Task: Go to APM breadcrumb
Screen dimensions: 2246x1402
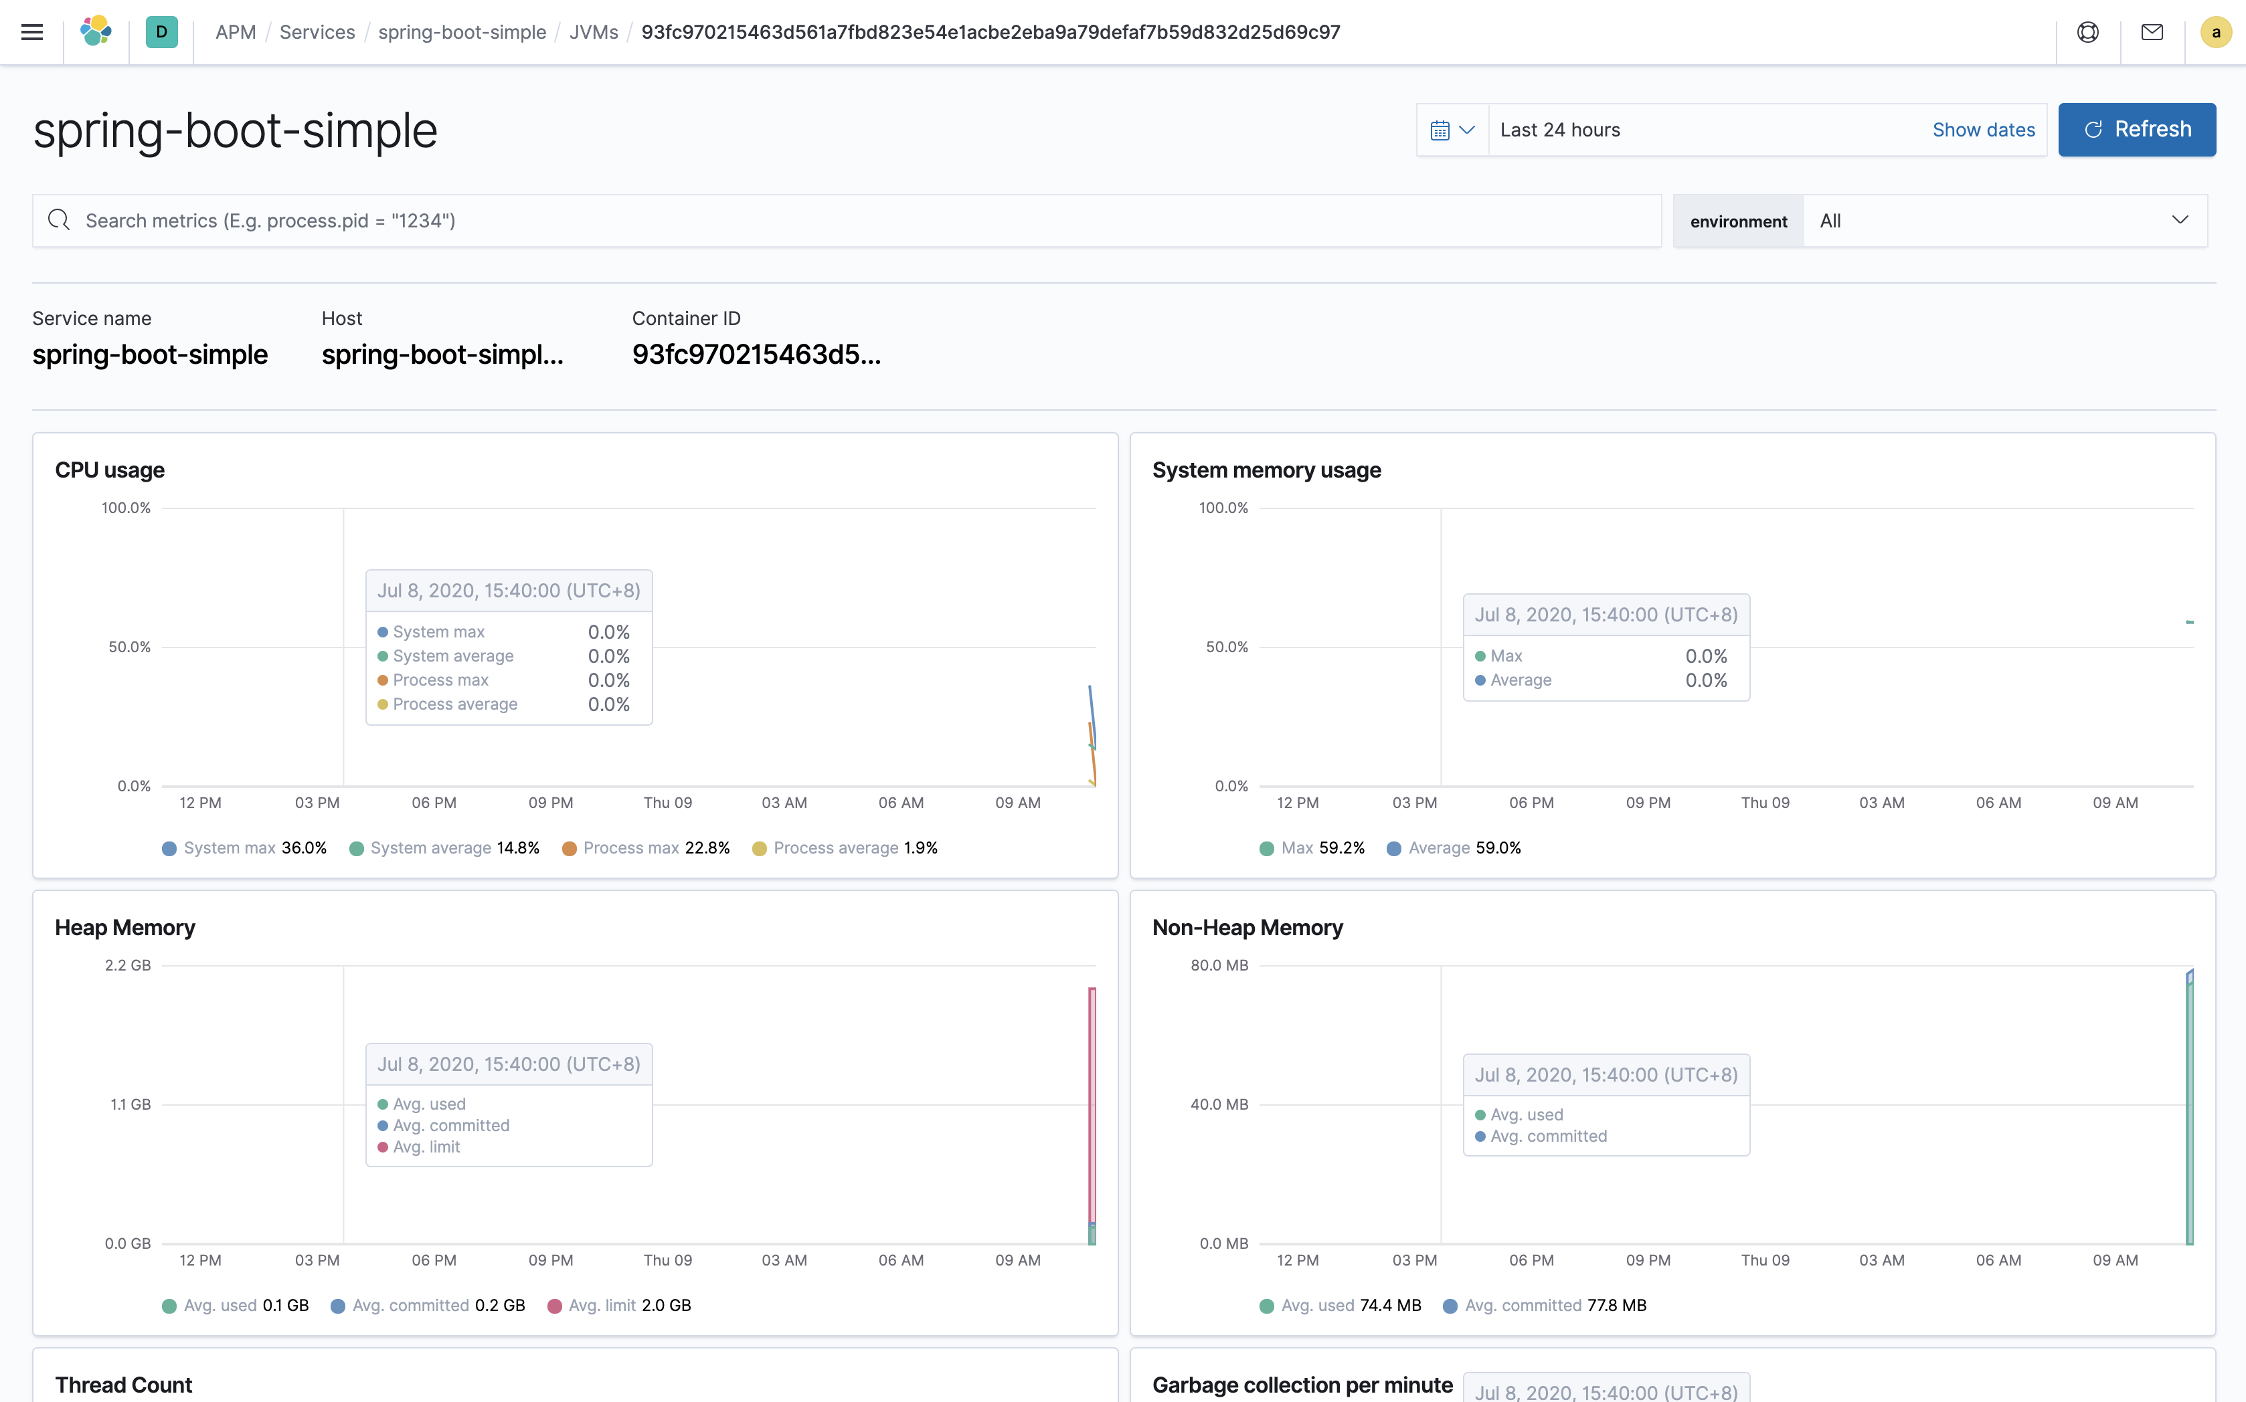Action: (x=236, y=33)
